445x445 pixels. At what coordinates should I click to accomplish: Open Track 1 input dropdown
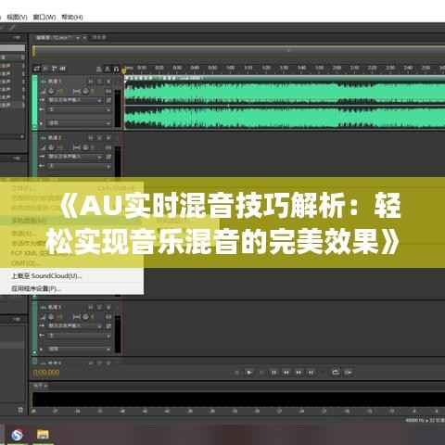75,100
